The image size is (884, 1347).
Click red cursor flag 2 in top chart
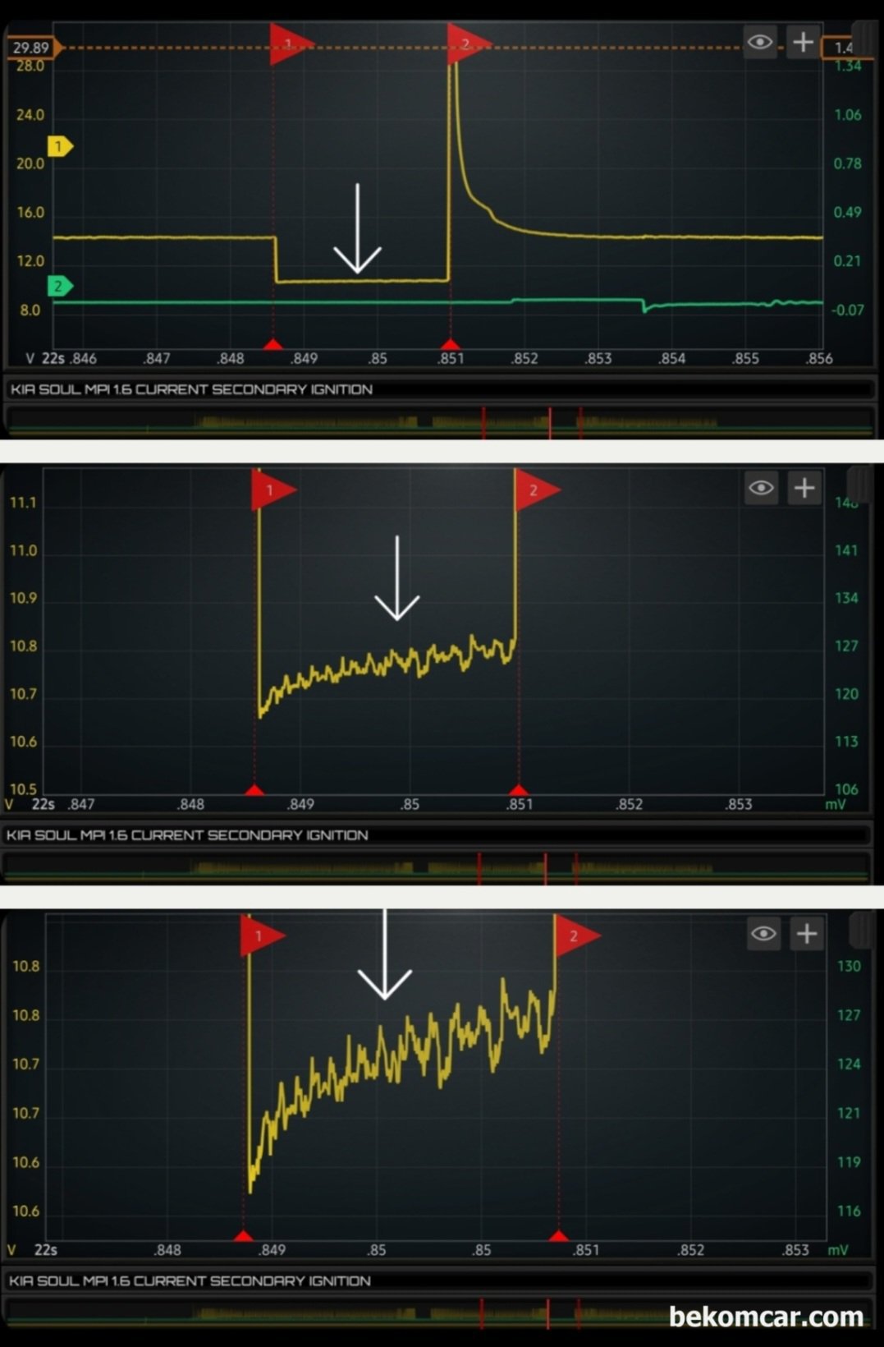pos(469,44)
